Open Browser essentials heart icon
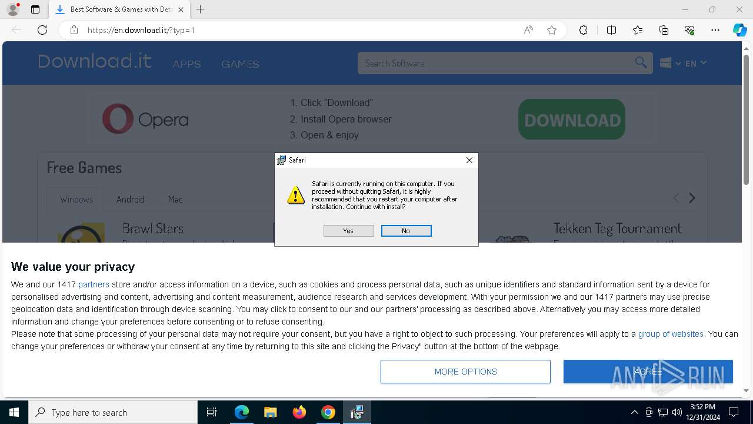This screenshot has width=753, height=424. pyautogui.click(x=689, y=30)
